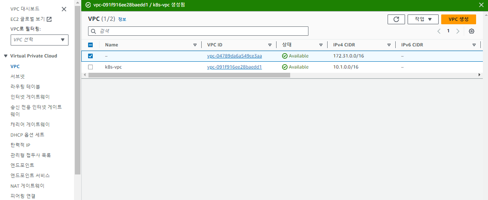Click the horizontal scrollbar right arrow
The height and width of the screenshot is (200, 488).
tap(479, 75)
